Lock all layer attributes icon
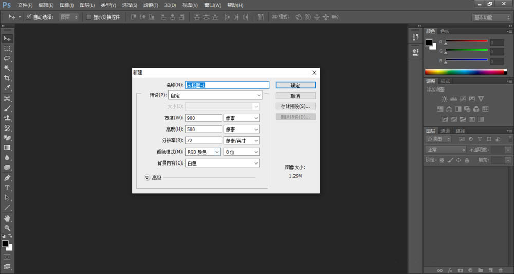514x274 pixels. click(467, 160)
